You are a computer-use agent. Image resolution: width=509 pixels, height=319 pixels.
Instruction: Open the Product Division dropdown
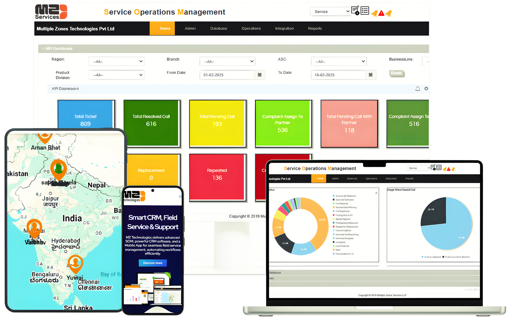tap(116, 75)
